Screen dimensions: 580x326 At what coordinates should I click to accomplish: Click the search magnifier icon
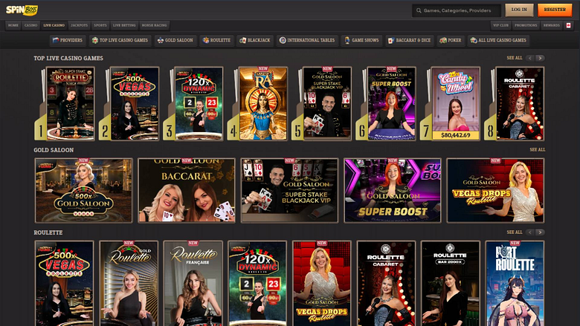coord(419,10)
